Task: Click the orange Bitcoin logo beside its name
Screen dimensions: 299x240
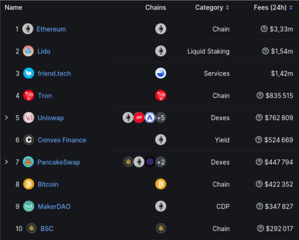Action: click(28, 184)
